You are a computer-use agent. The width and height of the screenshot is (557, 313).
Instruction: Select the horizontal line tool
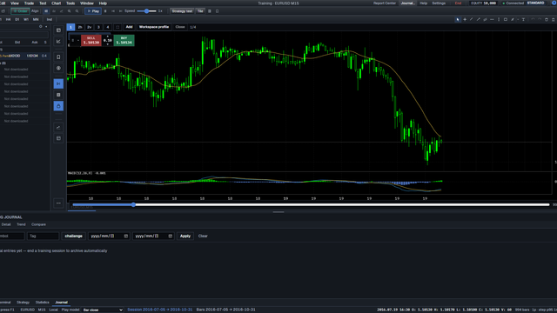click(x=492, y=19)
